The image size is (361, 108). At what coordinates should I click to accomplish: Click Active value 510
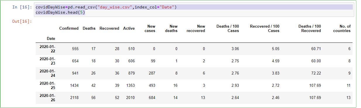pyautogui.click(x=131, y=49)
